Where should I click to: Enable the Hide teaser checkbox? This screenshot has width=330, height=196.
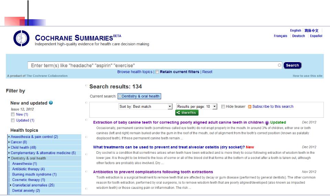[223, 106]
